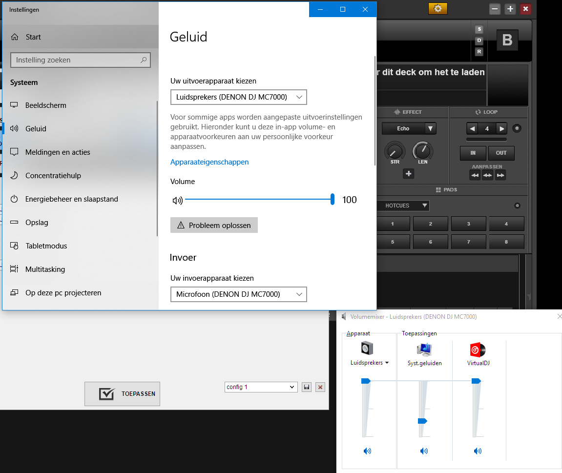This screenshot has width=562, height=473.
Task: Click the first loop adjust arrows icon
Action: (x=475, y=175)
